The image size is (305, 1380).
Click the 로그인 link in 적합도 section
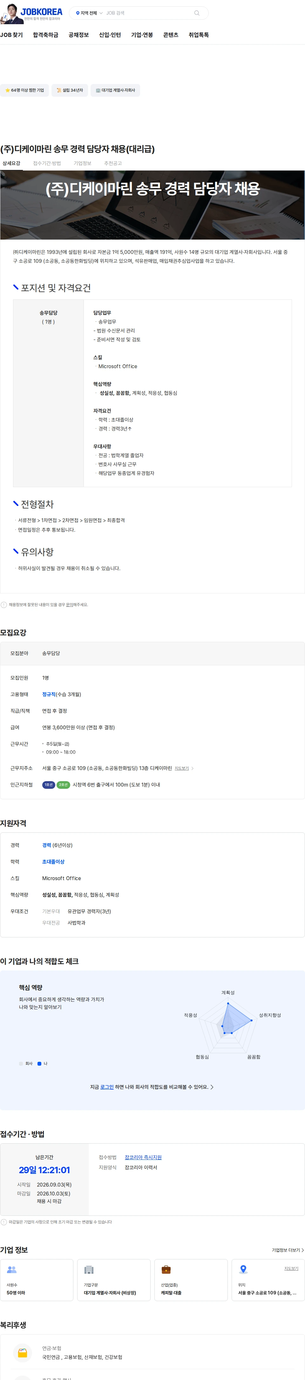coord(107,1087)
